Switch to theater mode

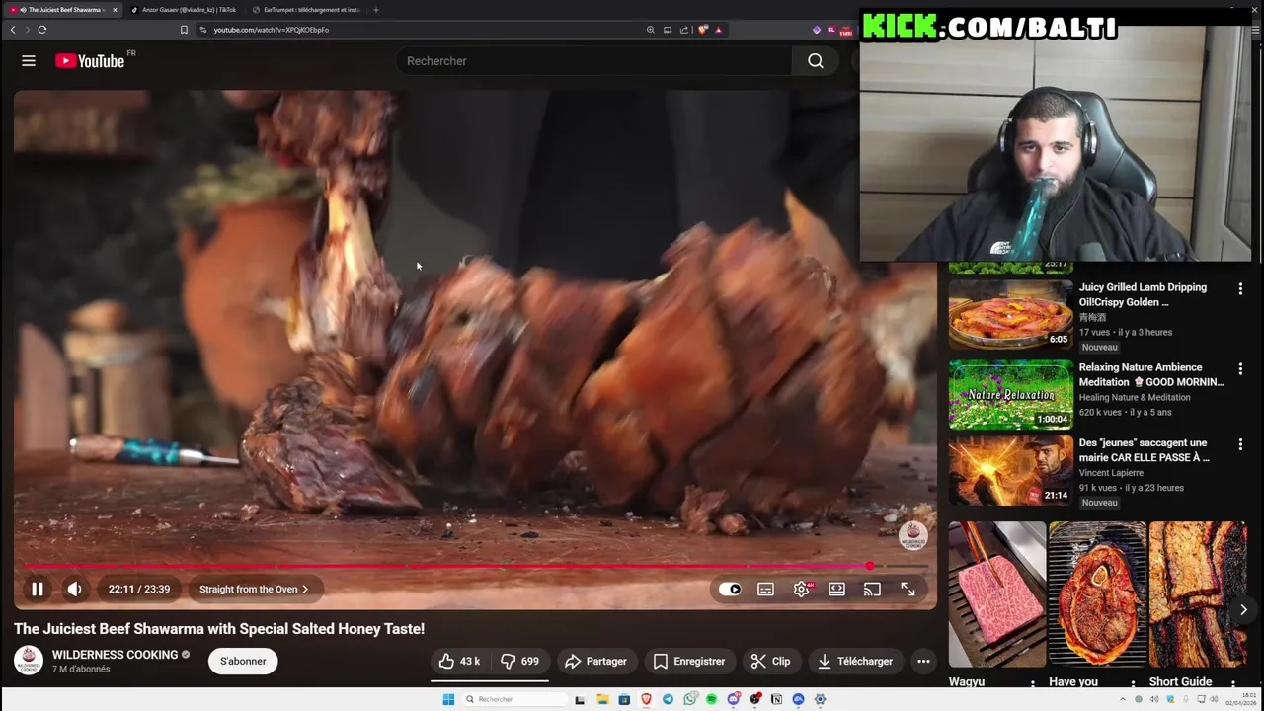pos(836,589)
